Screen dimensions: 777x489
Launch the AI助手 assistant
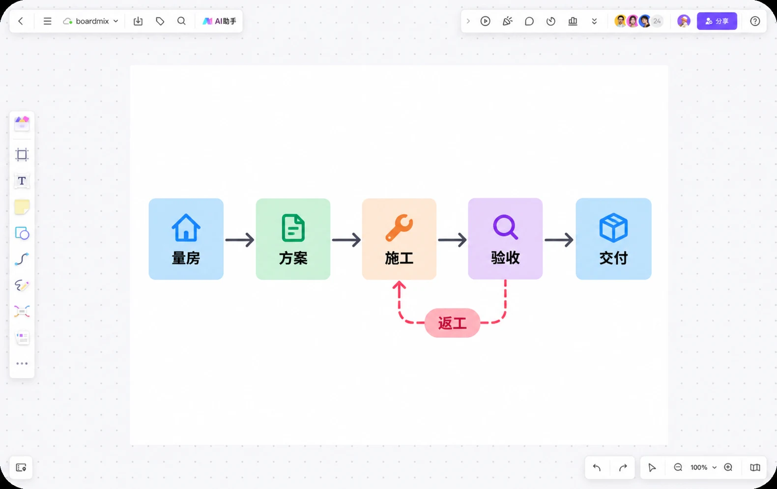pos(219,21)
